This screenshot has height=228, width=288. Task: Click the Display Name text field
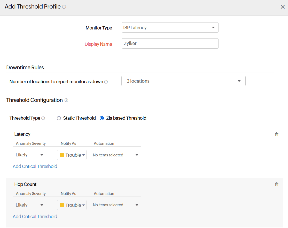coord(170,43)
